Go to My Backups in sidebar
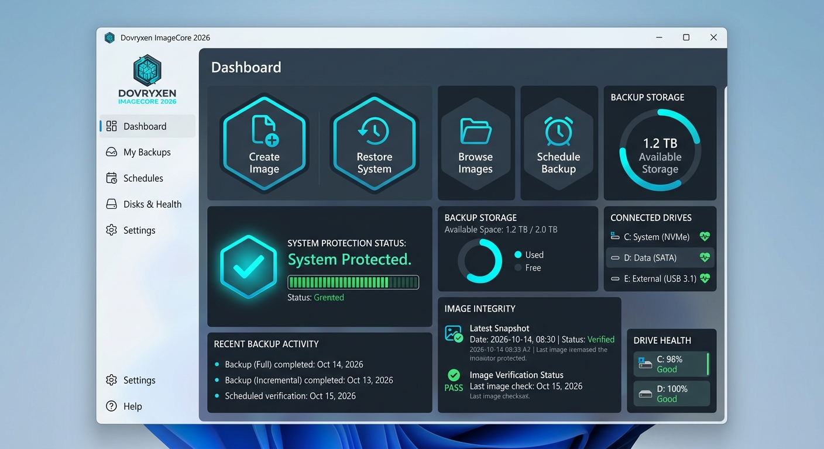 (x=147, y=152)
